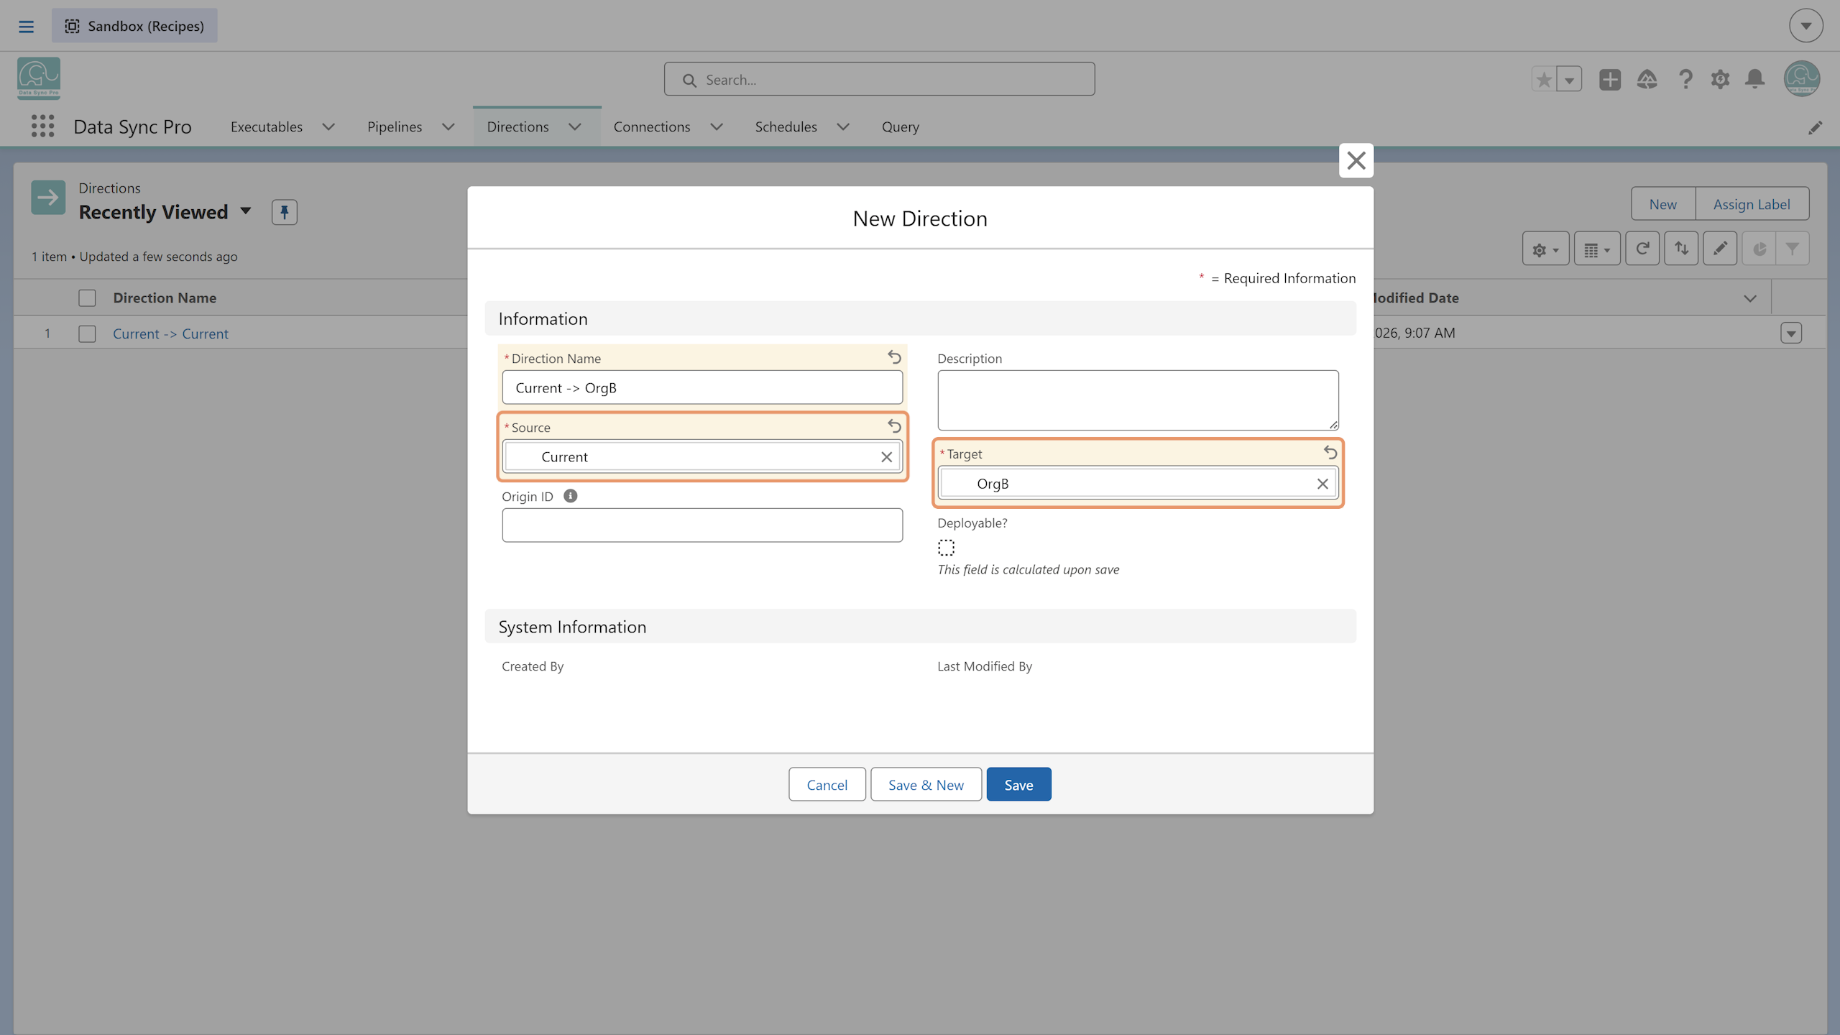Click the Cancel button
The height and width of the screenshot is (1035, 1840).
pos(827,784)
